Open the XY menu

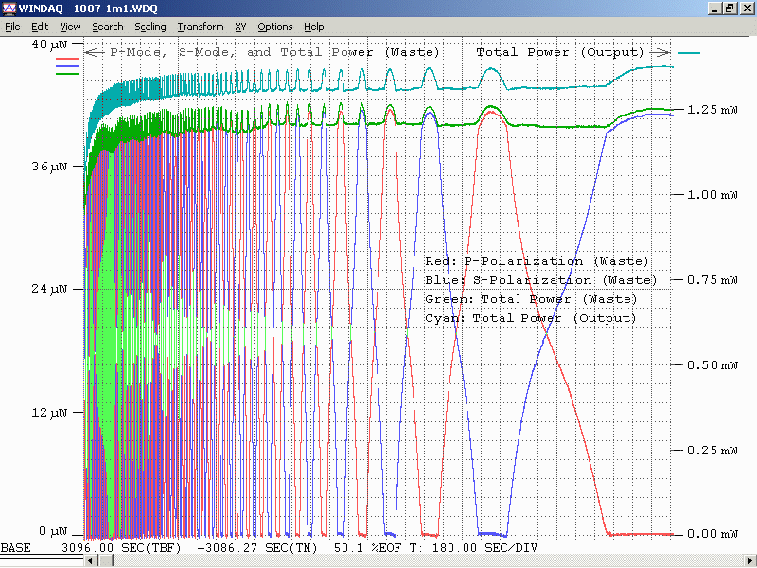click(240, 27)
